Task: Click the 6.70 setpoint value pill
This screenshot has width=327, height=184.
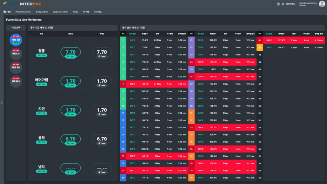Action: click(x=70, y=139)
